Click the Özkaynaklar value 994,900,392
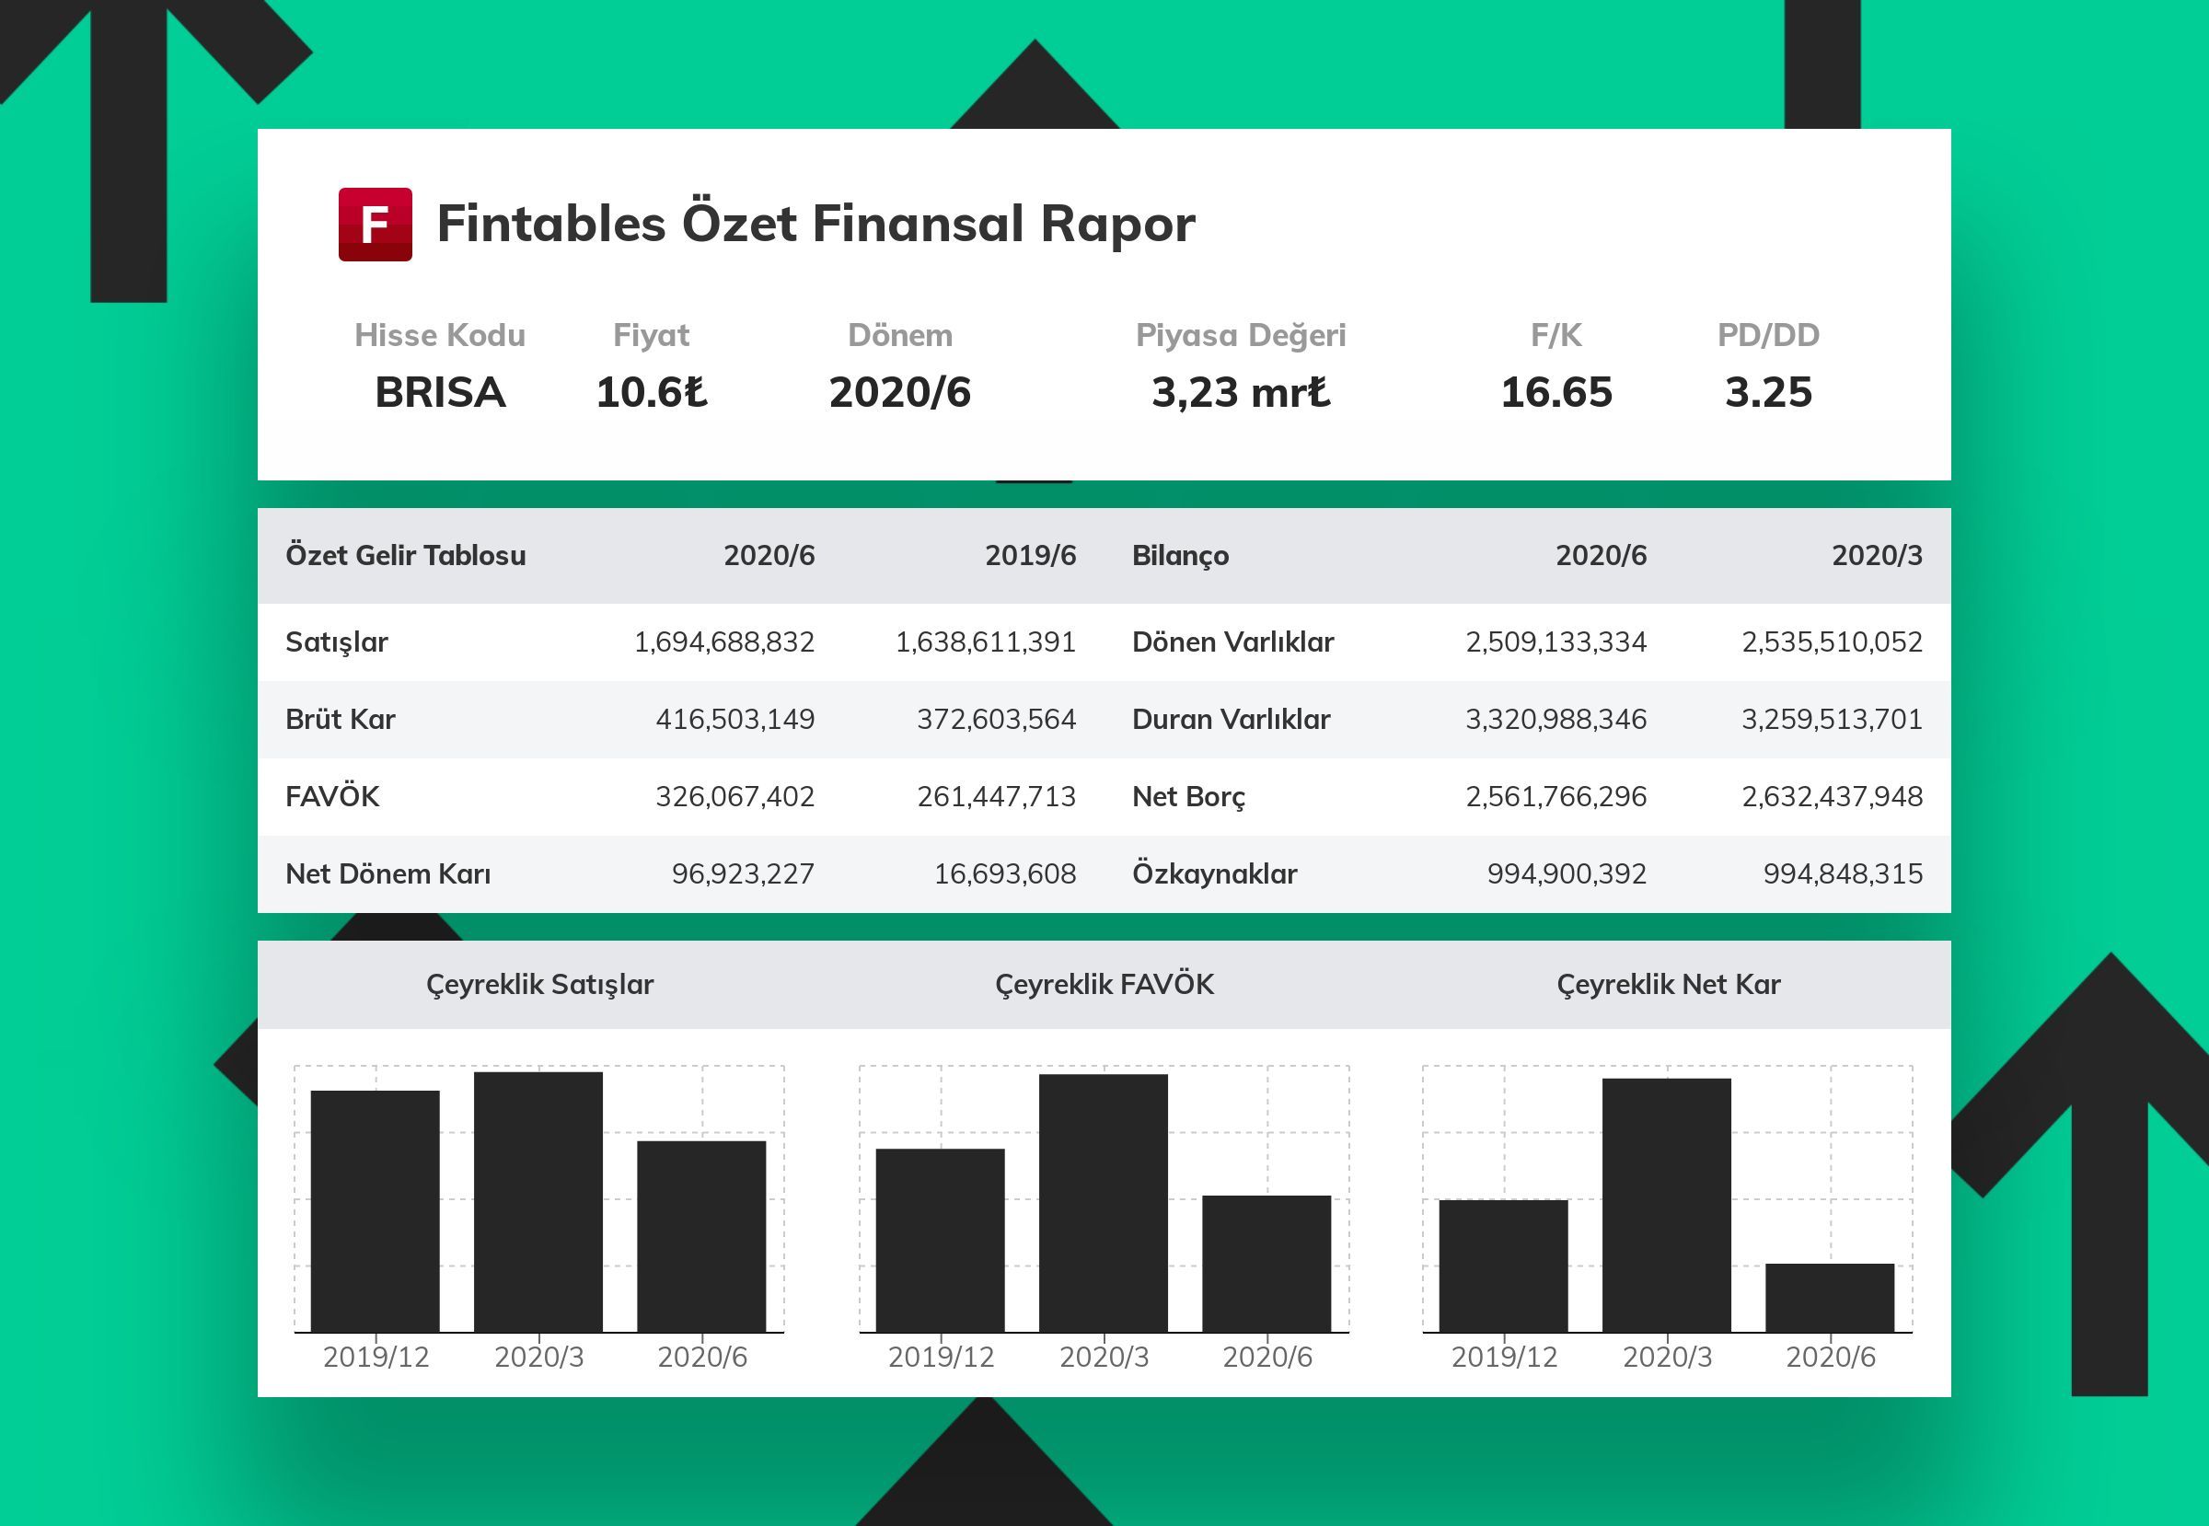 coord(1567,874)
